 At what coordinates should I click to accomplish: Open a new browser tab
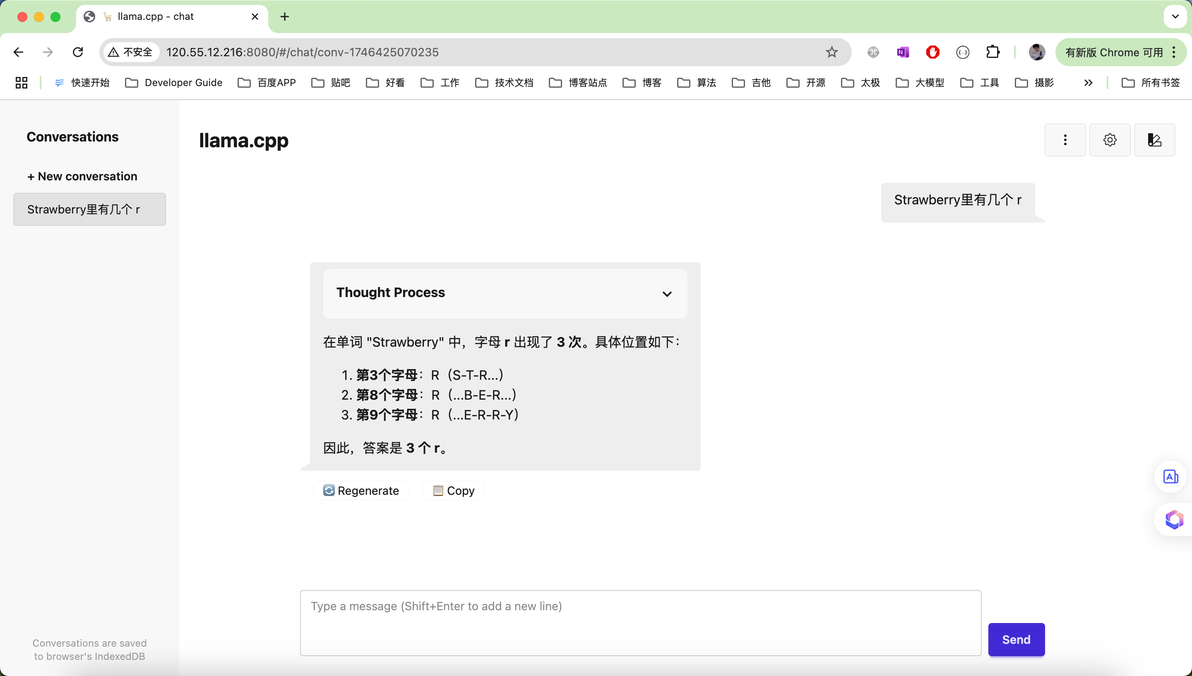pyautogui.click(x=285, y=17)
